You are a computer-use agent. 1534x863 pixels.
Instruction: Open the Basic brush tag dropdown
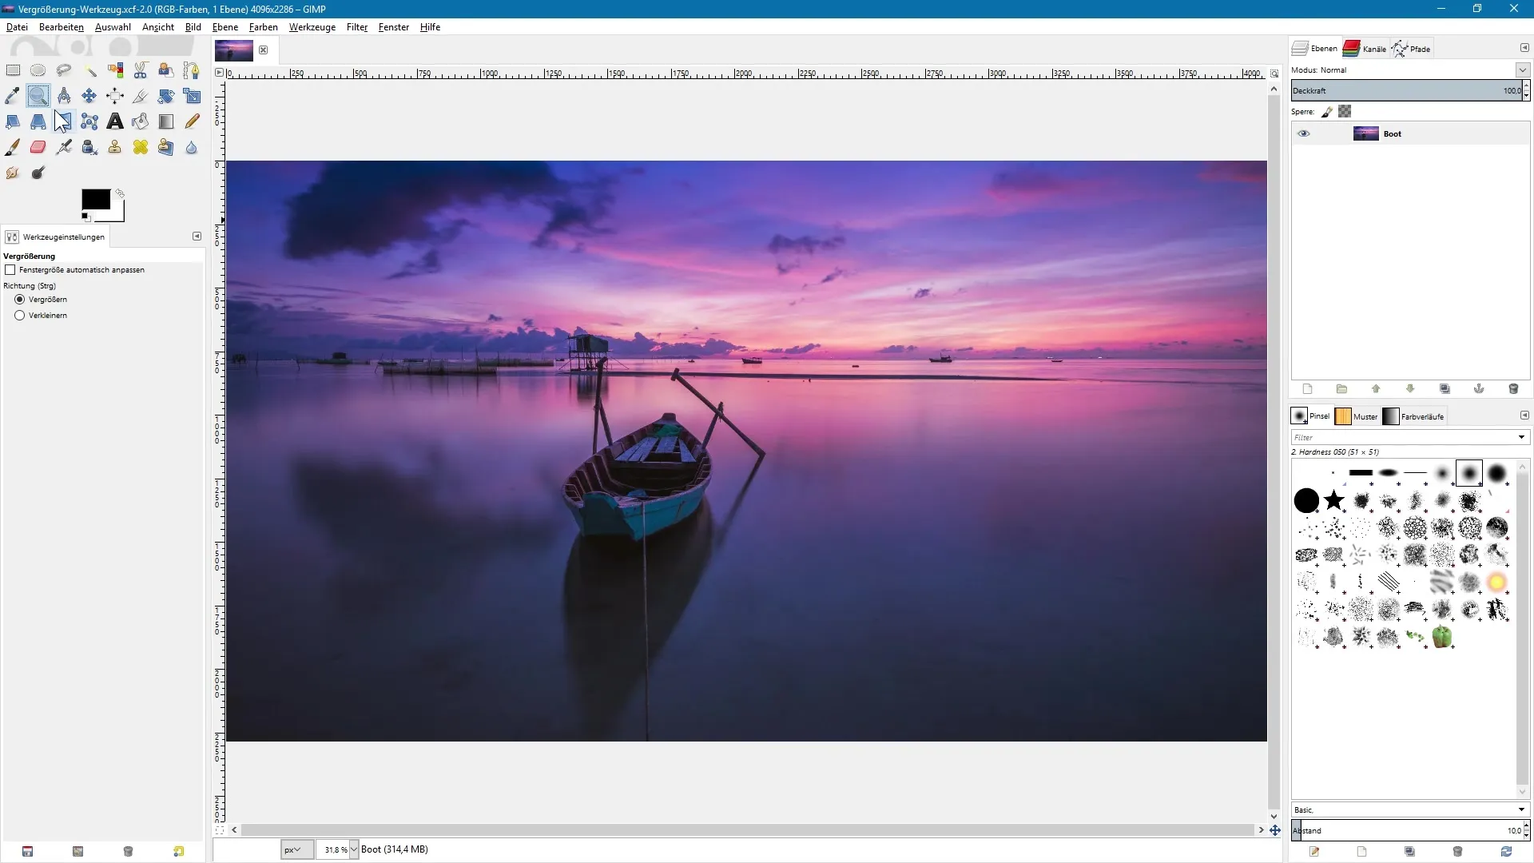[x=1410, y=809]
